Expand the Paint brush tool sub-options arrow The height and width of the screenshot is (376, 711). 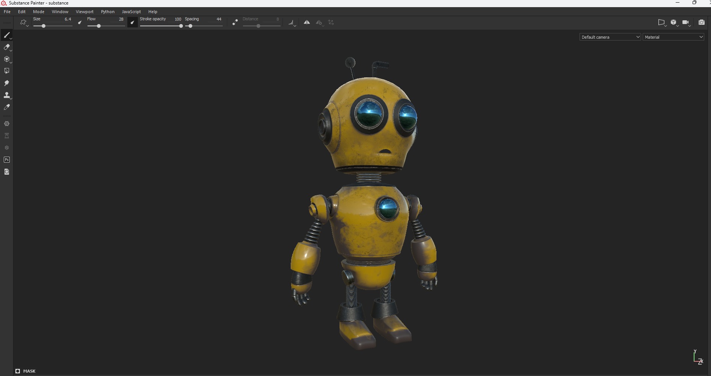click(11, 39)
